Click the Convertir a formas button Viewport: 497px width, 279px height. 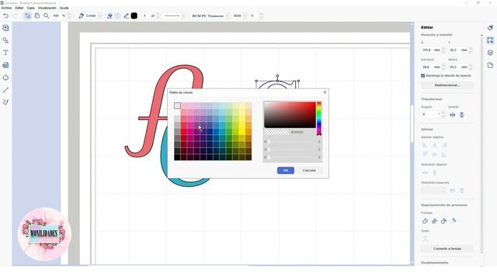(447, 249)
